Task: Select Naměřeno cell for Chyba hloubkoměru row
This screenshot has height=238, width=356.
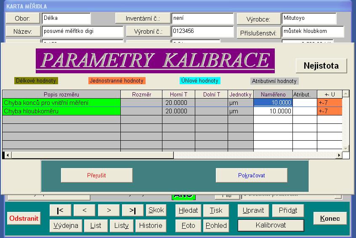Action: click(273, 111)
